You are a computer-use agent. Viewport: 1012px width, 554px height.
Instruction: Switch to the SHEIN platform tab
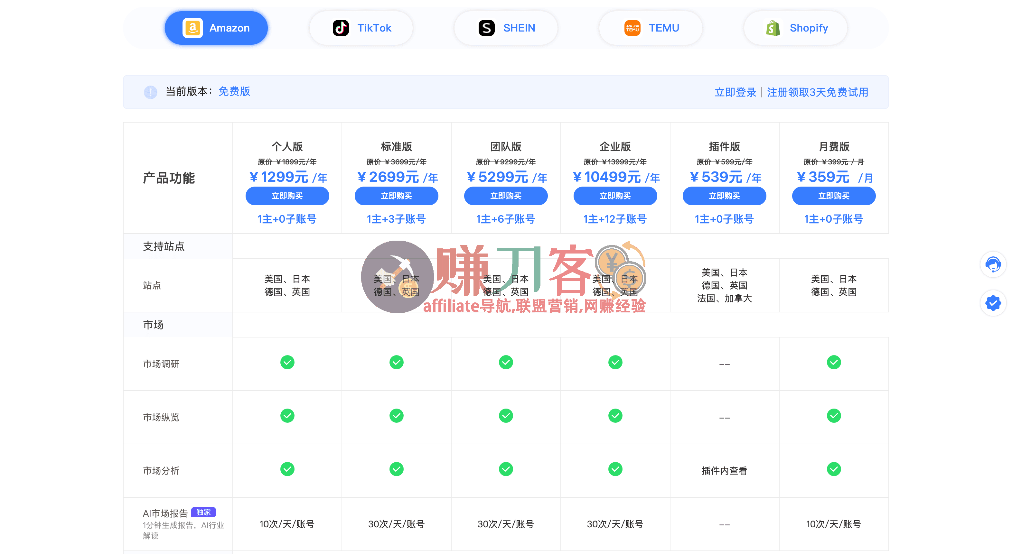pyautogui.click(x=506, y=28)
